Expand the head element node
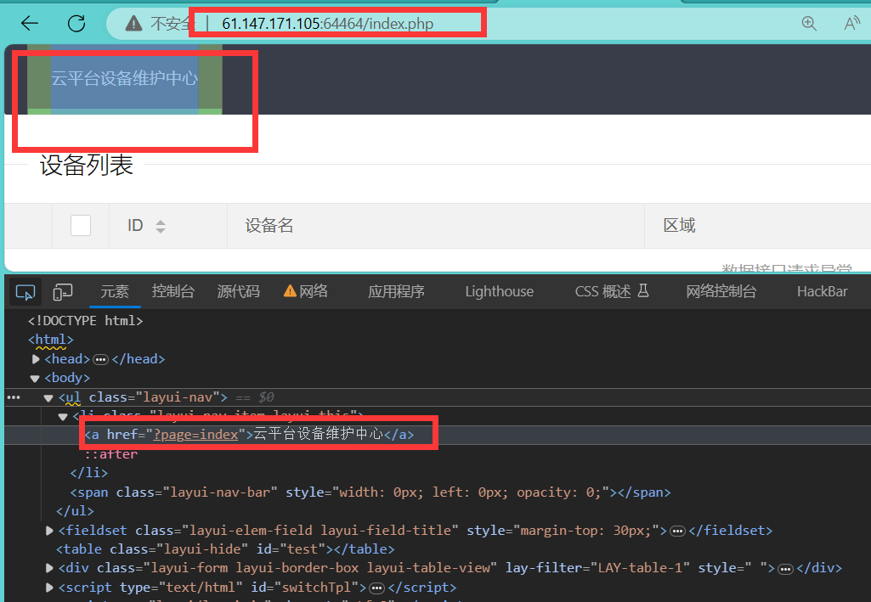Viewport: 871px width, 602px height. (x=36, y=359)
